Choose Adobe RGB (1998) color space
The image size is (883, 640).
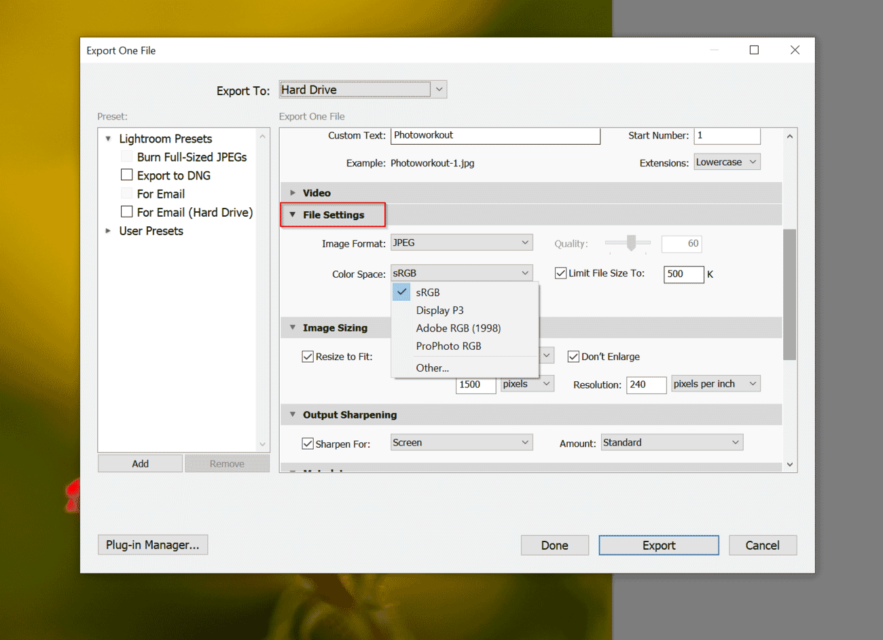point(458,328)
